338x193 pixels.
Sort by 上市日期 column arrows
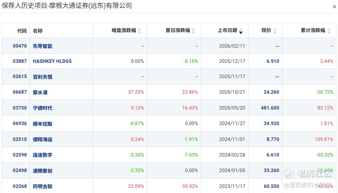[241, 31]
